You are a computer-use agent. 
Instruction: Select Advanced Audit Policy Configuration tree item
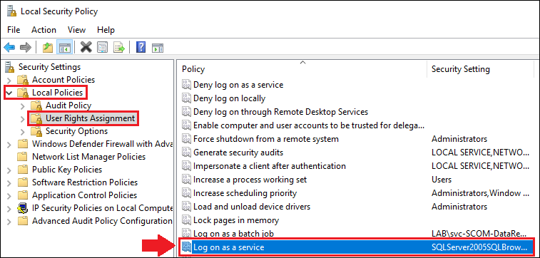[x=102, y=221]
